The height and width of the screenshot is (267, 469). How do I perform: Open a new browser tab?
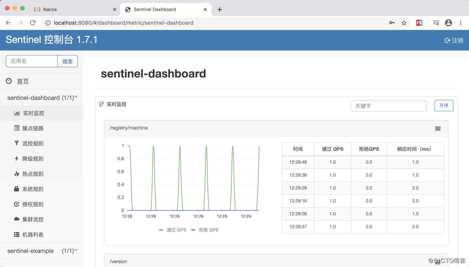[x=220, y=9]
